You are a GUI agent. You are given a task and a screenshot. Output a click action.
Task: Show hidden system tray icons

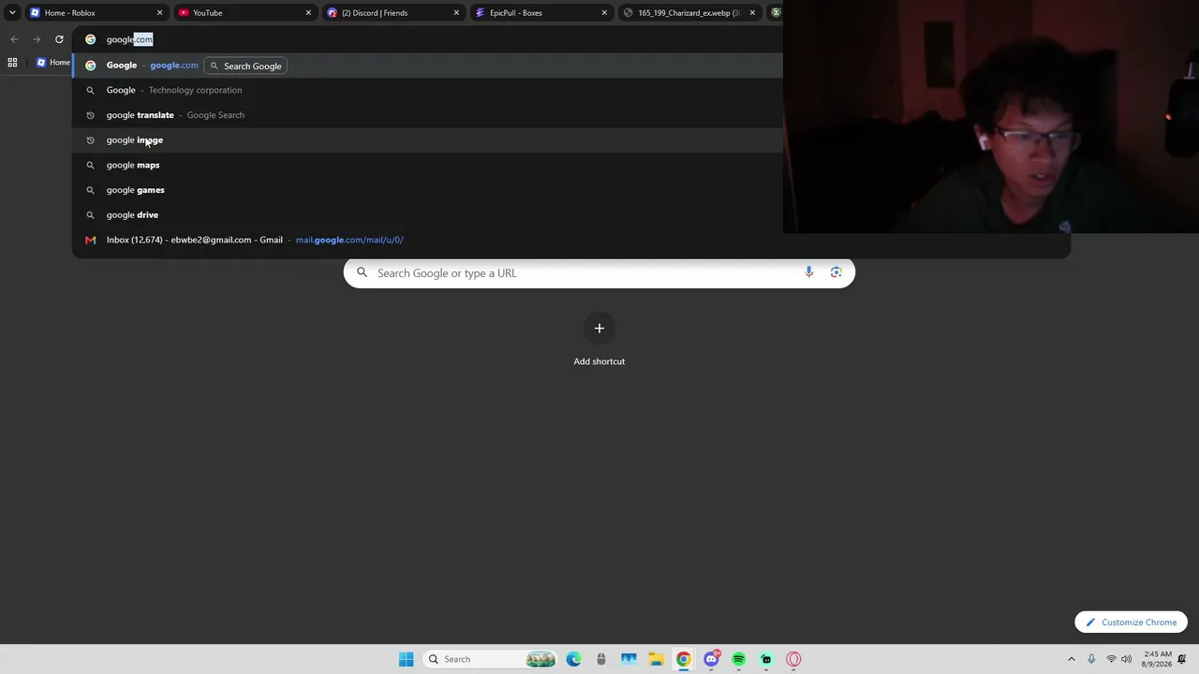point(1072,659)
